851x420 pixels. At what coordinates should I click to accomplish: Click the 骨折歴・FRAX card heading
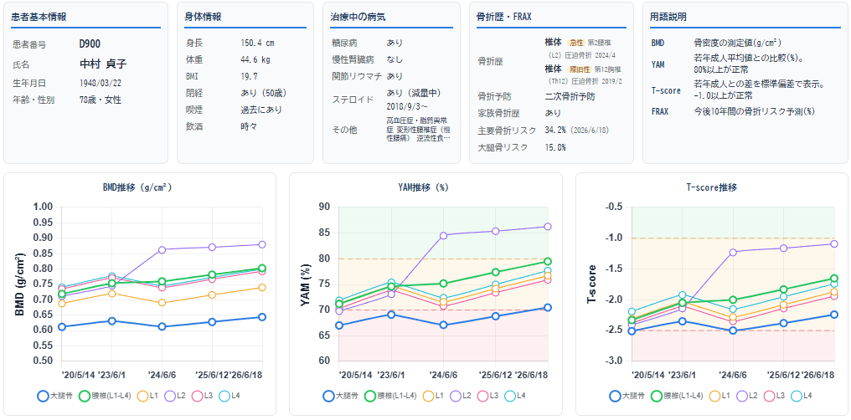point(506,17)
